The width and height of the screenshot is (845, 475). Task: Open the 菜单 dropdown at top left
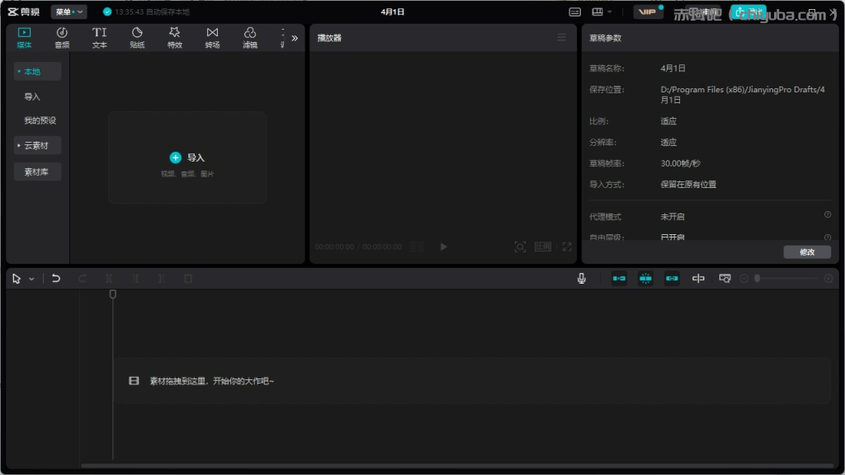(67, 12)
